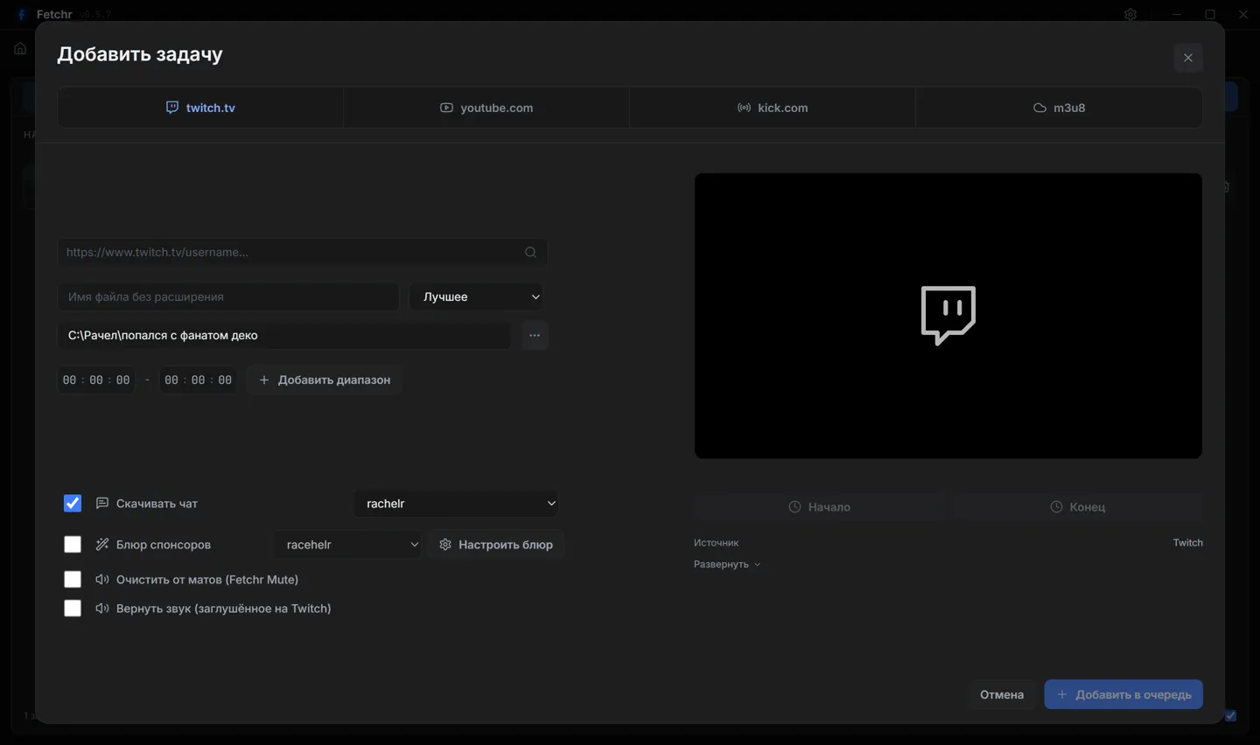Click the Конец button

(1077, 507)
